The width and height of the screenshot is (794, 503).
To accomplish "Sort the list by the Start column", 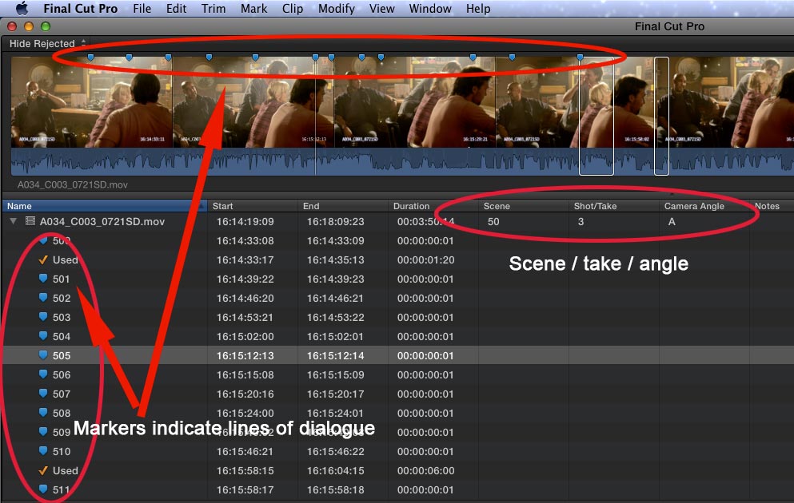I will tap(252, 206).
